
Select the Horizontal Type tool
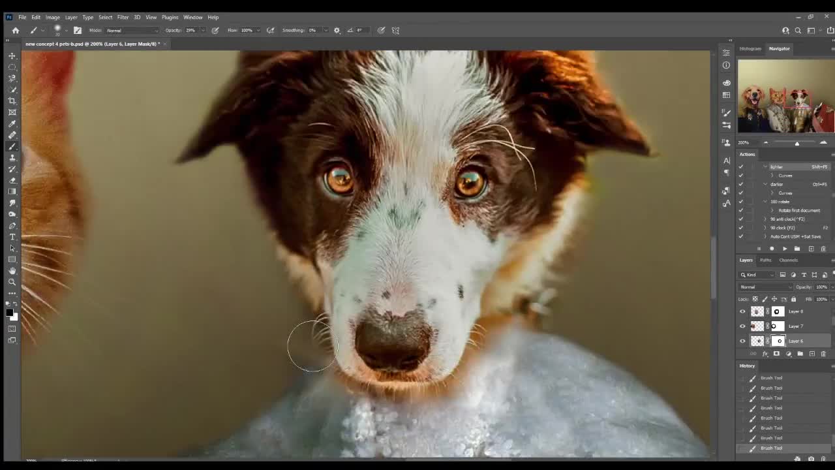12,237
